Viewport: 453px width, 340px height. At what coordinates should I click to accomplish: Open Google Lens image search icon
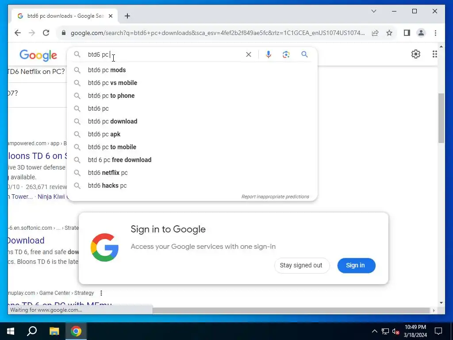(286, 54)
